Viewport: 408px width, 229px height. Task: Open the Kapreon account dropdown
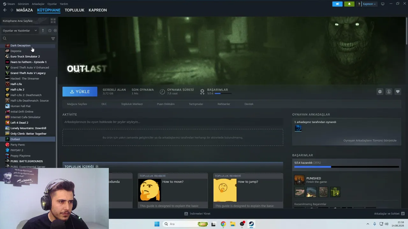369,4
